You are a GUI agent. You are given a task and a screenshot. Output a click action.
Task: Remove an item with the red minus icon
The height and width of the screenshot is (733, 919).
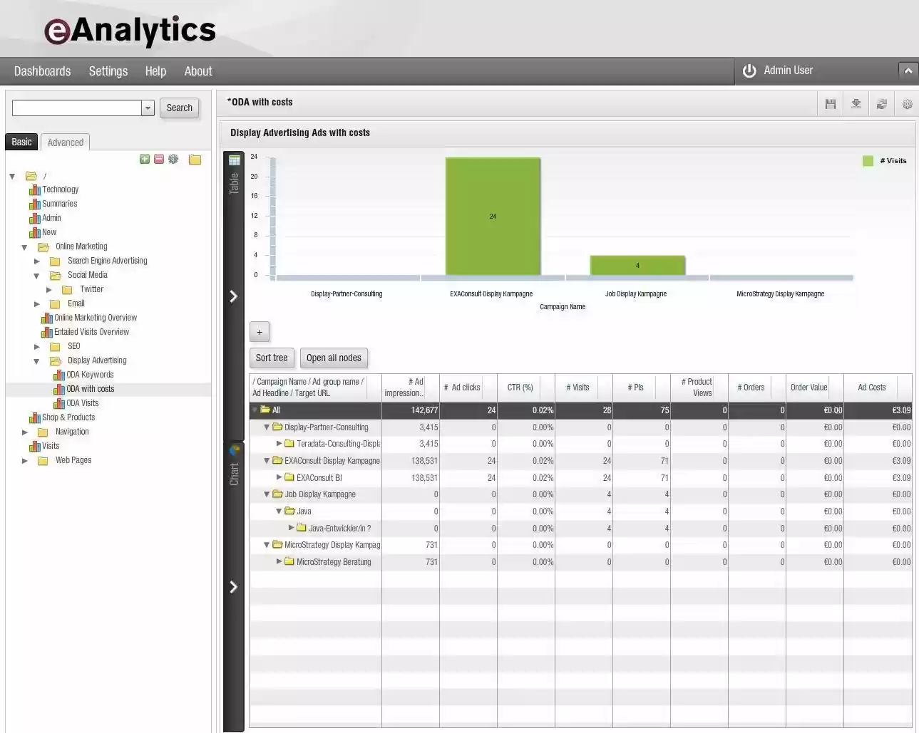[x=158, y=159]
